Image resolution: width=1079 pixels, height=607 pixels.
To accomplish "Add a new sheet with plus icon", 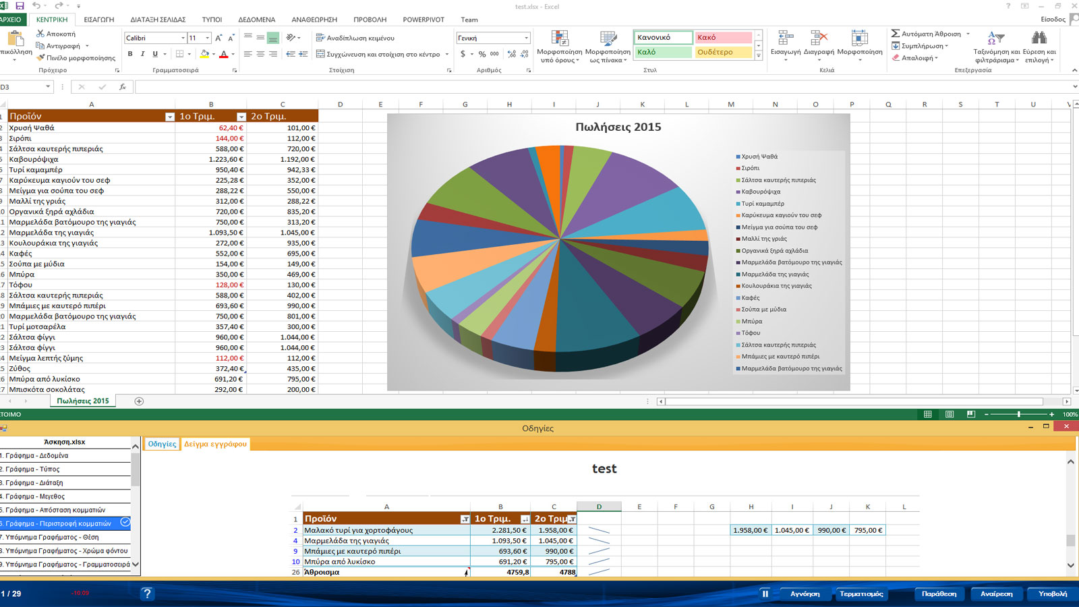I will 139,401.
